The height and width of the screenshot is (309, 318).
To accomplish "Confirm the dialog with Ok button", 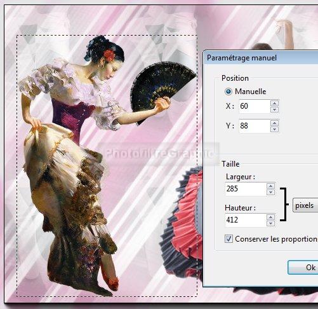I will (x=303, y=267).
